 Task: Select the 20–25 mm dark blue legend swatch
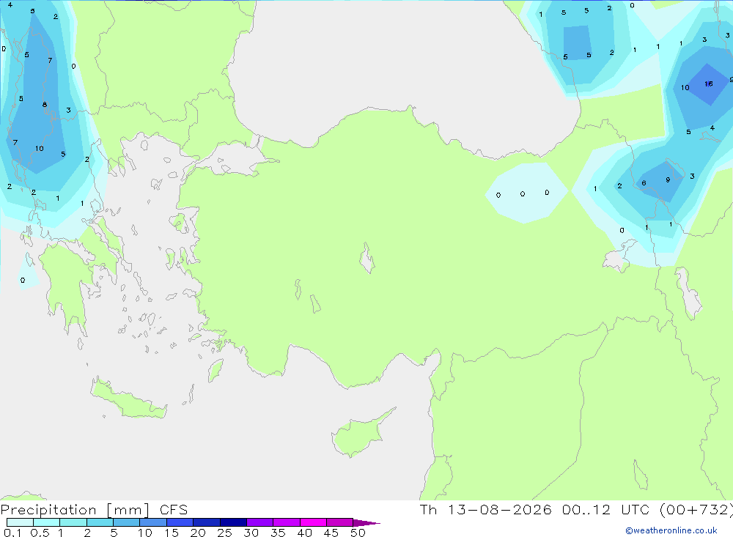pos(207,522)
